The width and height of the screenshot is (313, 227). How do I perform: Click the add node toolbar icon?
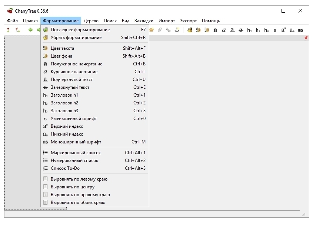point(8,30)
